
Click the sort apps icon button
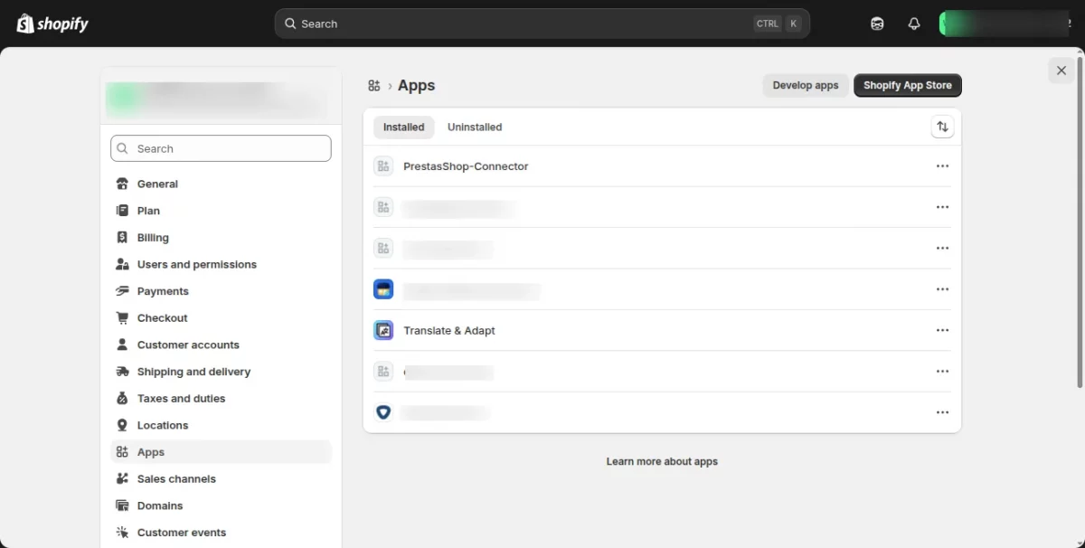pyautogui.click(x=942, y=128)
